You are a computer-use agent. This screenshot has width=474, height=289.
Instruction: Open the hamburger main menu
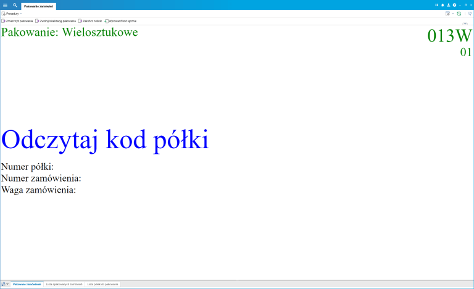coord(5,5)
